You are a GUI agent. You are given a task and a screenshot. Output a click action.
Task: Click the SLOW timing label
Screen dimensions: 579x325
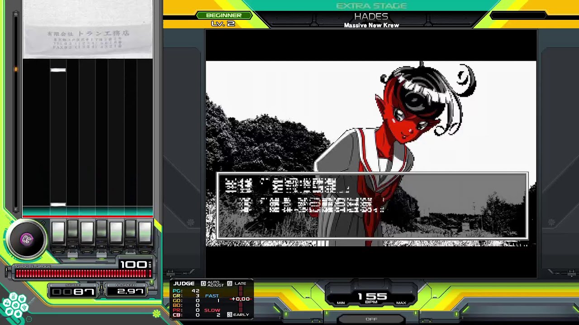point(212,311)
